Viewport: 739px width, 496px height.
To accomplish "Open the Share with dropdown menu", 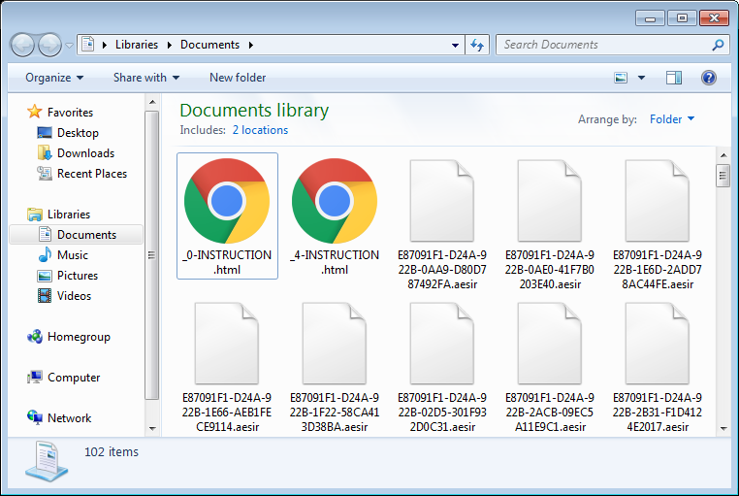I will coord(146,78).
